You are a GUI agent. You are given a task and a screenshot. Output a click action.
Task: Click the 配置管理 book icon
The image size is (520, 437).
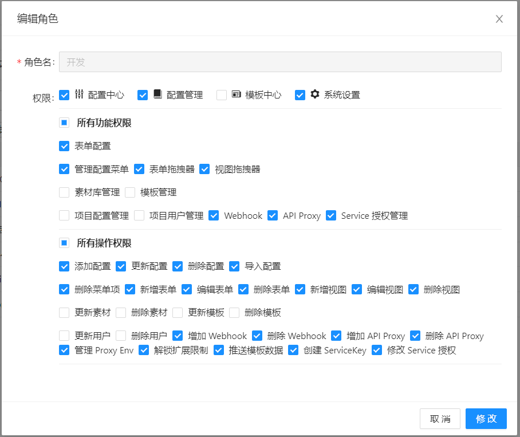158,95
